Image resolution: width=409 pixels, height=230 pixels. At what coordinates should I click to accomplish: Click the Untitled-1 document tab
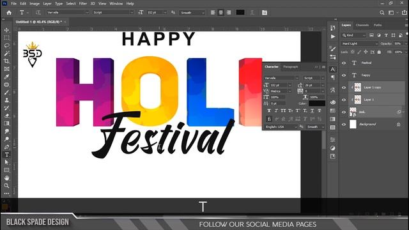[x=38, y=22]
